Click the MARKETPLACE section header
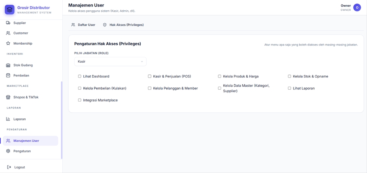This screenshot has height=173, width=367. tap(18, 86)
